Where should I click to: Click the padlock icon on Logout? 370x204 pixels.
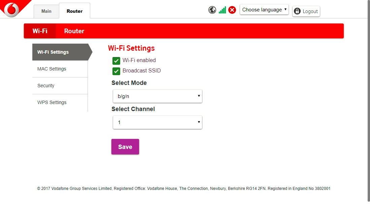(297, 11)
